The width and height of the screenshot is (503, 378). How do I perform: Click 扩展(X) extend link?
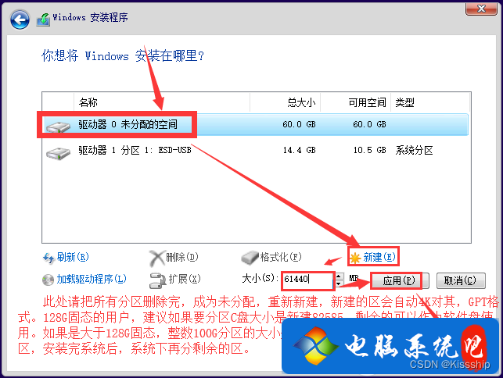(x=185, y=279)
